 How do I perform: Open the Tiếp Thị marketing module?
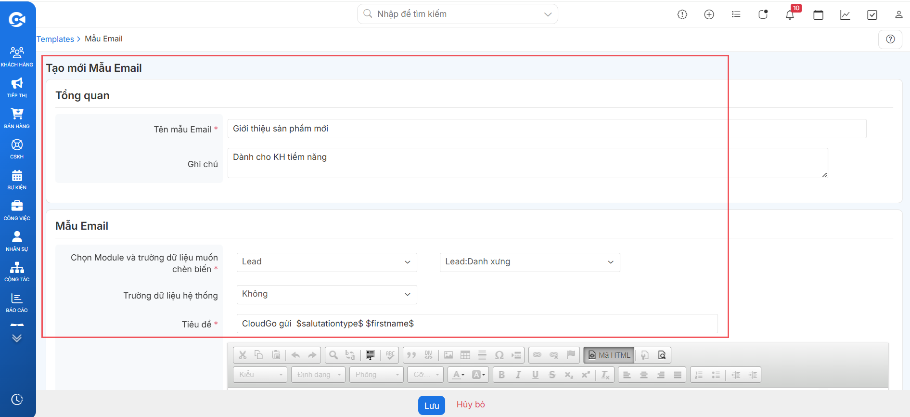tap(17, 88)
